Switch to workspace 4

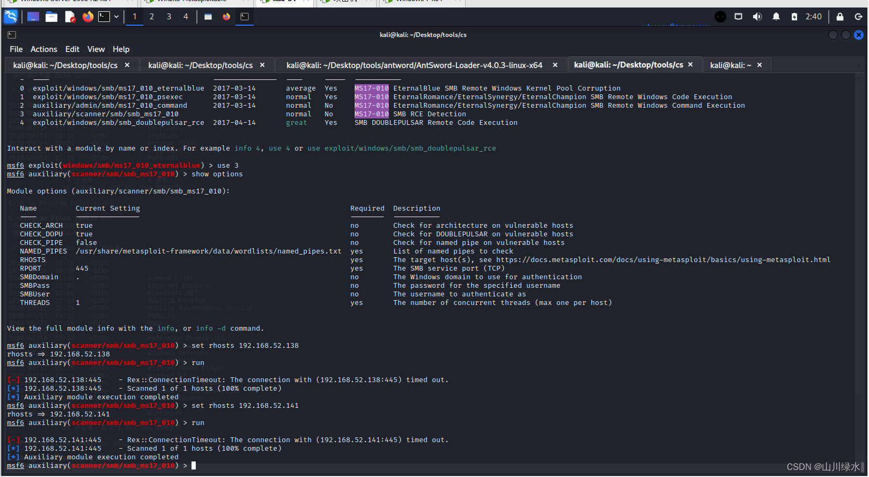186,17
